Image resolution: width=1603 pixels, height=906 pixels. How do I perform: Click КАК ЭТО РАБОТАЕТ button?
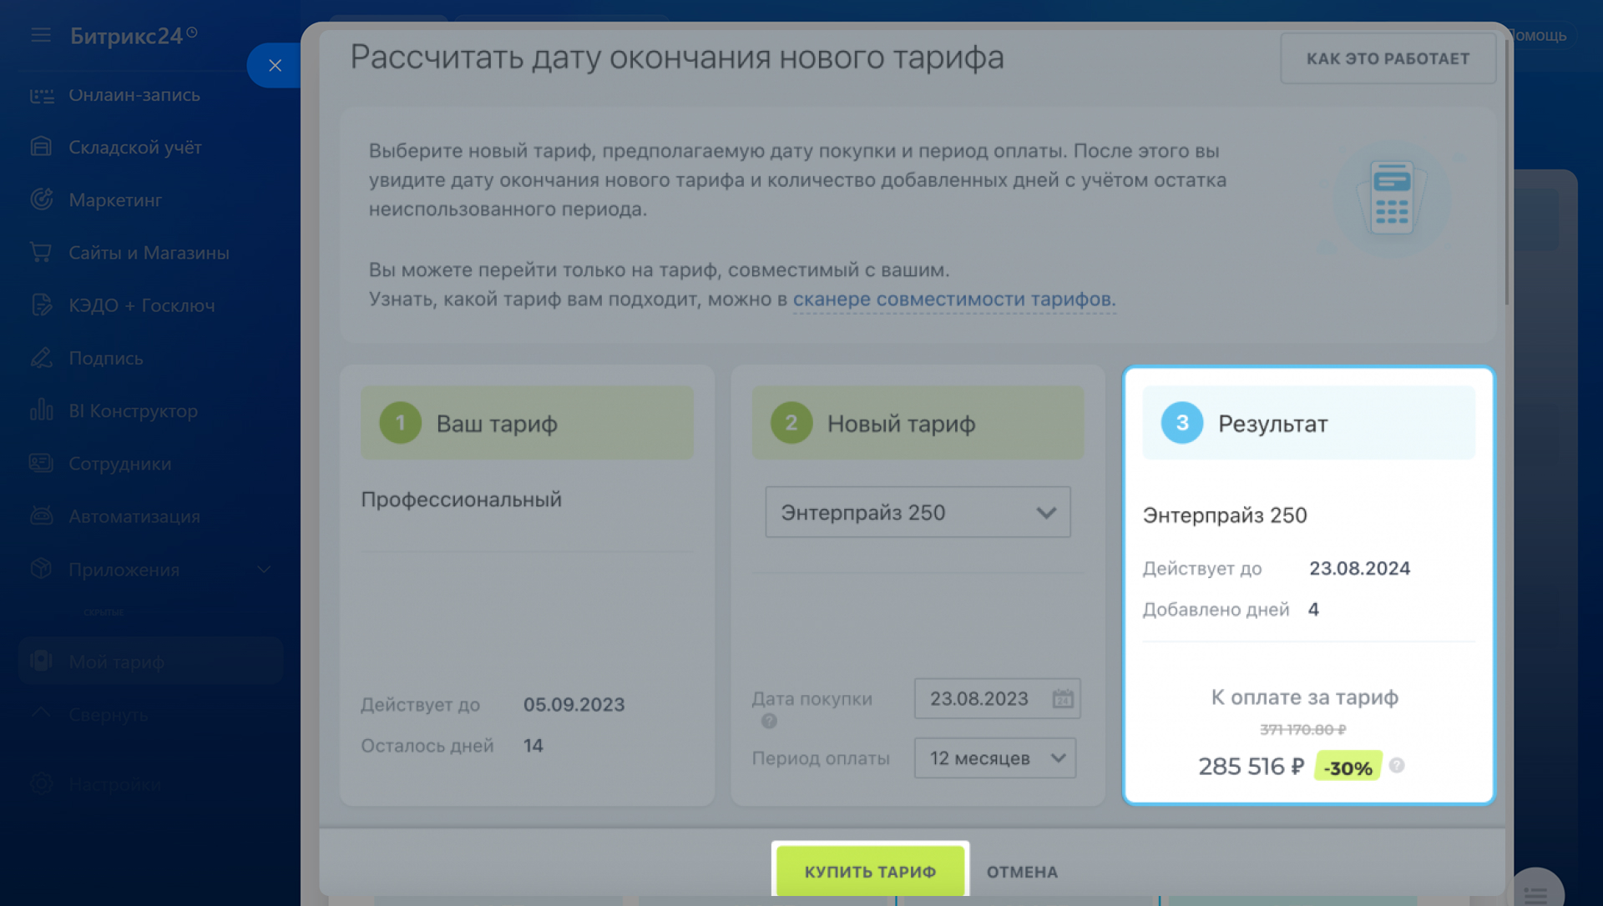point(1388,58)
